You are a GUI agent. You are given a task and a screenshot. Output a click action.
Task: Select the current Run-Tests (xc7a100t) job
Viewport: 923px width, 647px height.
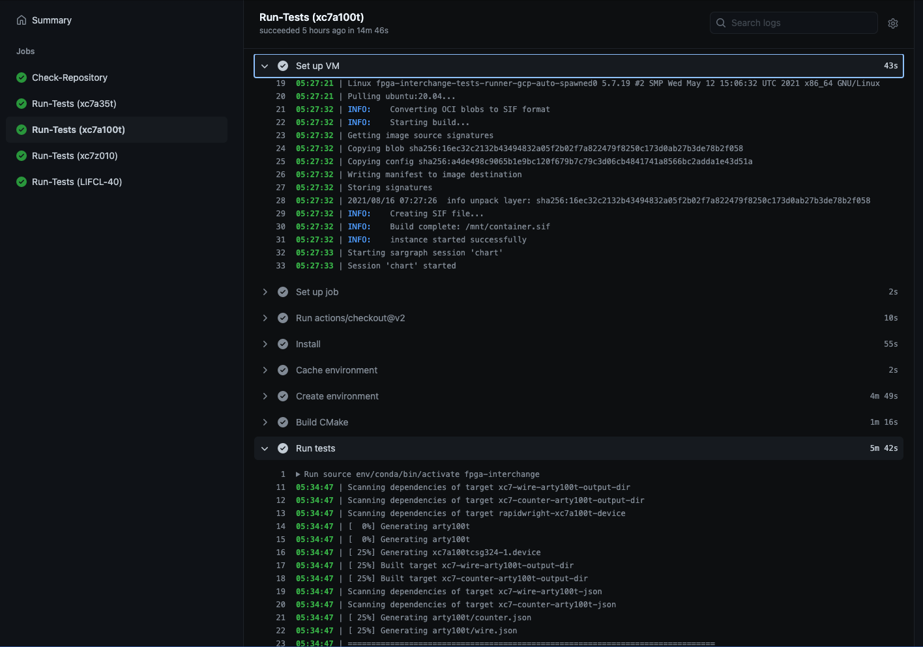[78, 130]
